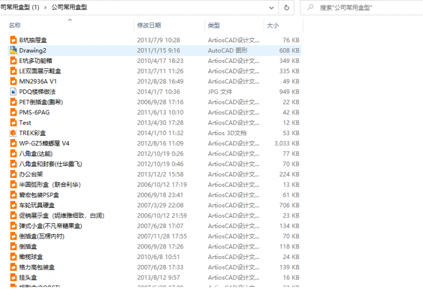Click the WP-GZ5 V4 file icon

pos(13,143)
